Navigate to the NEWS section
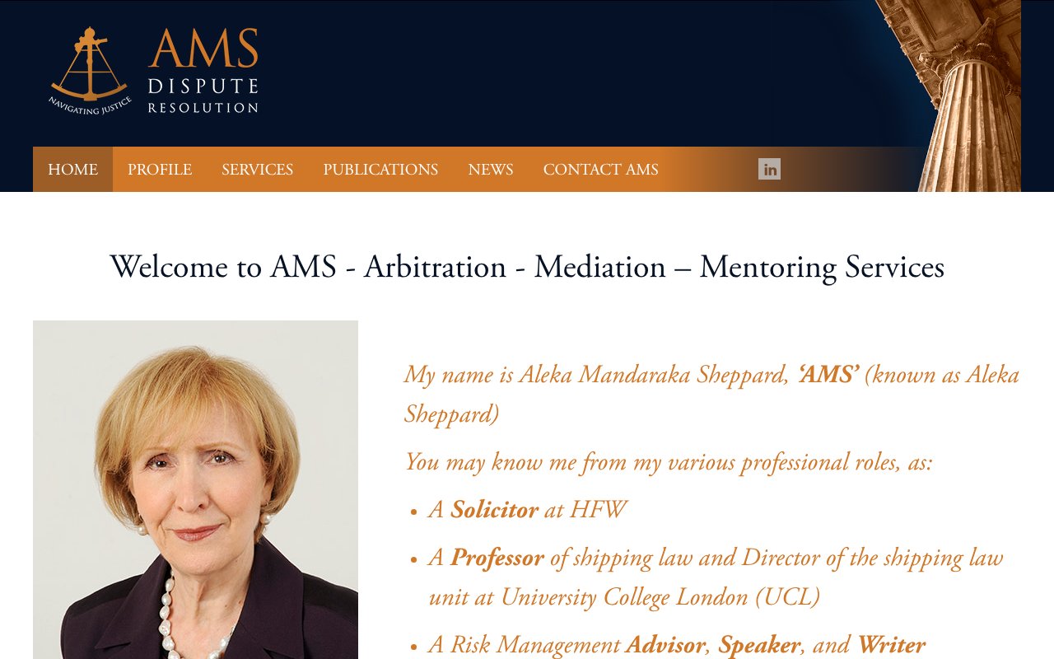The image size is (1054, 659). point(491,170)
